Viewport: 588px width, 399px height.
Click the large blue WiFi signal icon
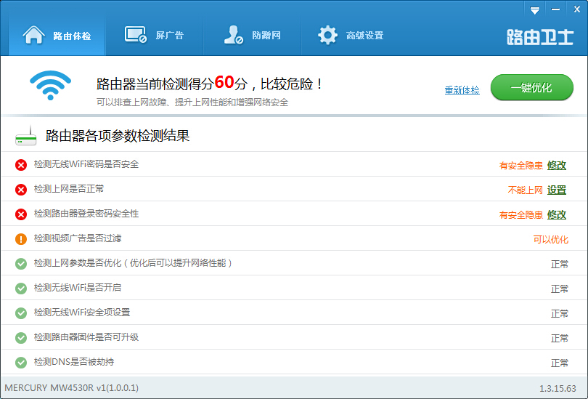pos(50,87)
